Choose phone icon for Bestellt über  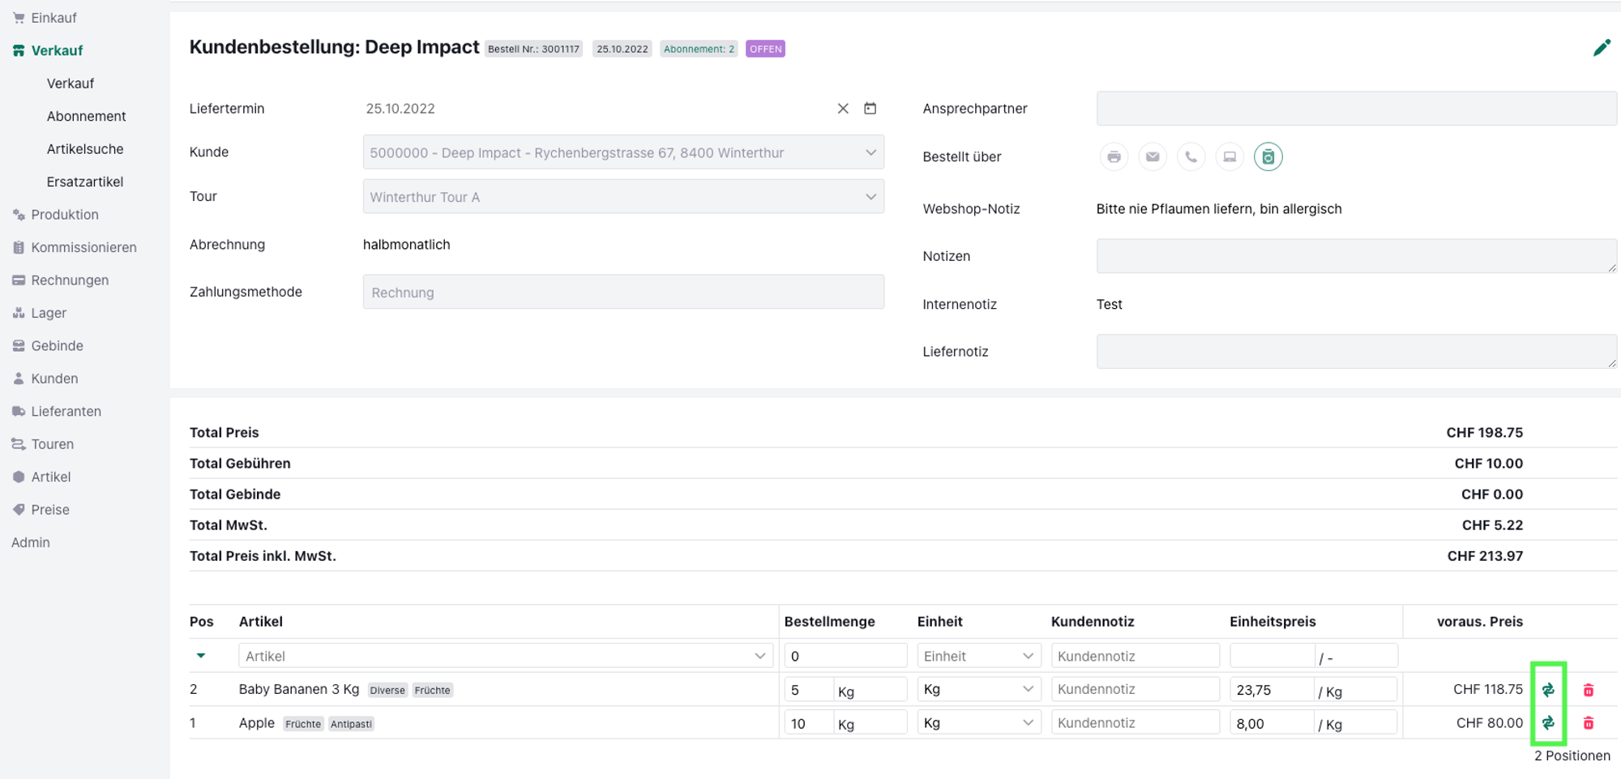click(x=1191, y=156)
